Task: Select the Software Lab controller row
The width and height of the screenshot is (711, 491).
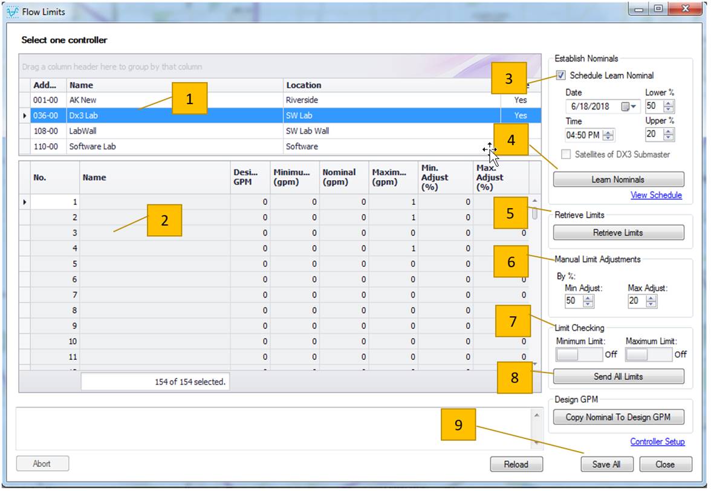Action: [281, 146]
